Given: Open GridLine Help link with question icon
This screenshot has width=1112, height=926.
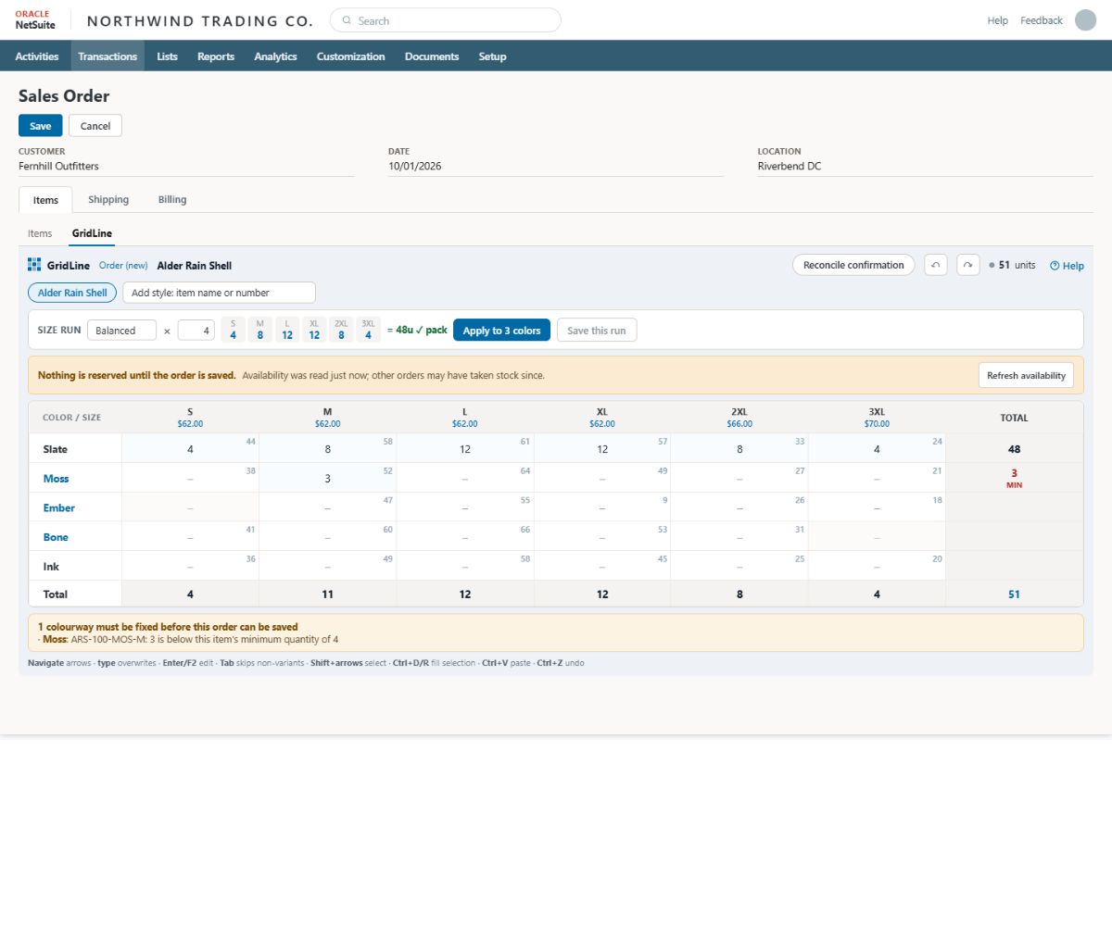Looking at the screenshot, I should pos(1067,266).
